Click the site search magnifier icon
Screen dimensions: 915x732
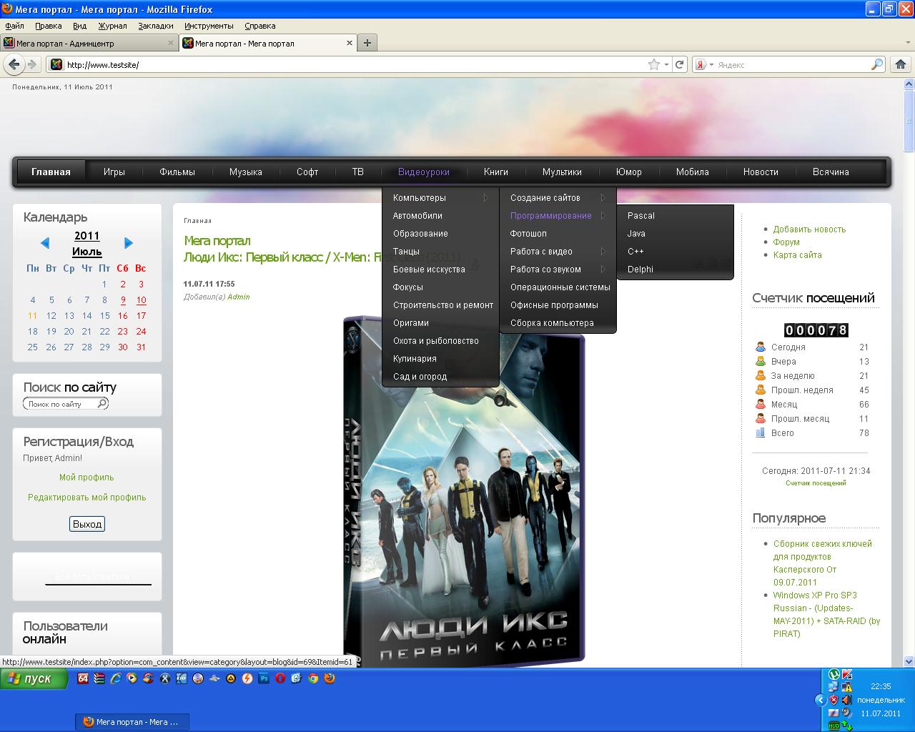102,404
